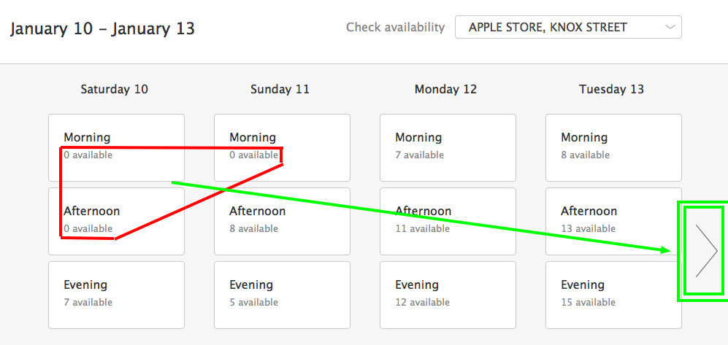Viewport: 728px width, 345px height.
Task: Select Tuesday 13 Morning, 8 available
Action: 613,147
